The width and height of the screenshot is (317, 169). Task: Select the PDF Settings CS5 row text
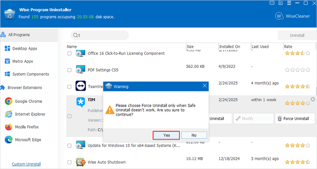(x=103, y=70)
